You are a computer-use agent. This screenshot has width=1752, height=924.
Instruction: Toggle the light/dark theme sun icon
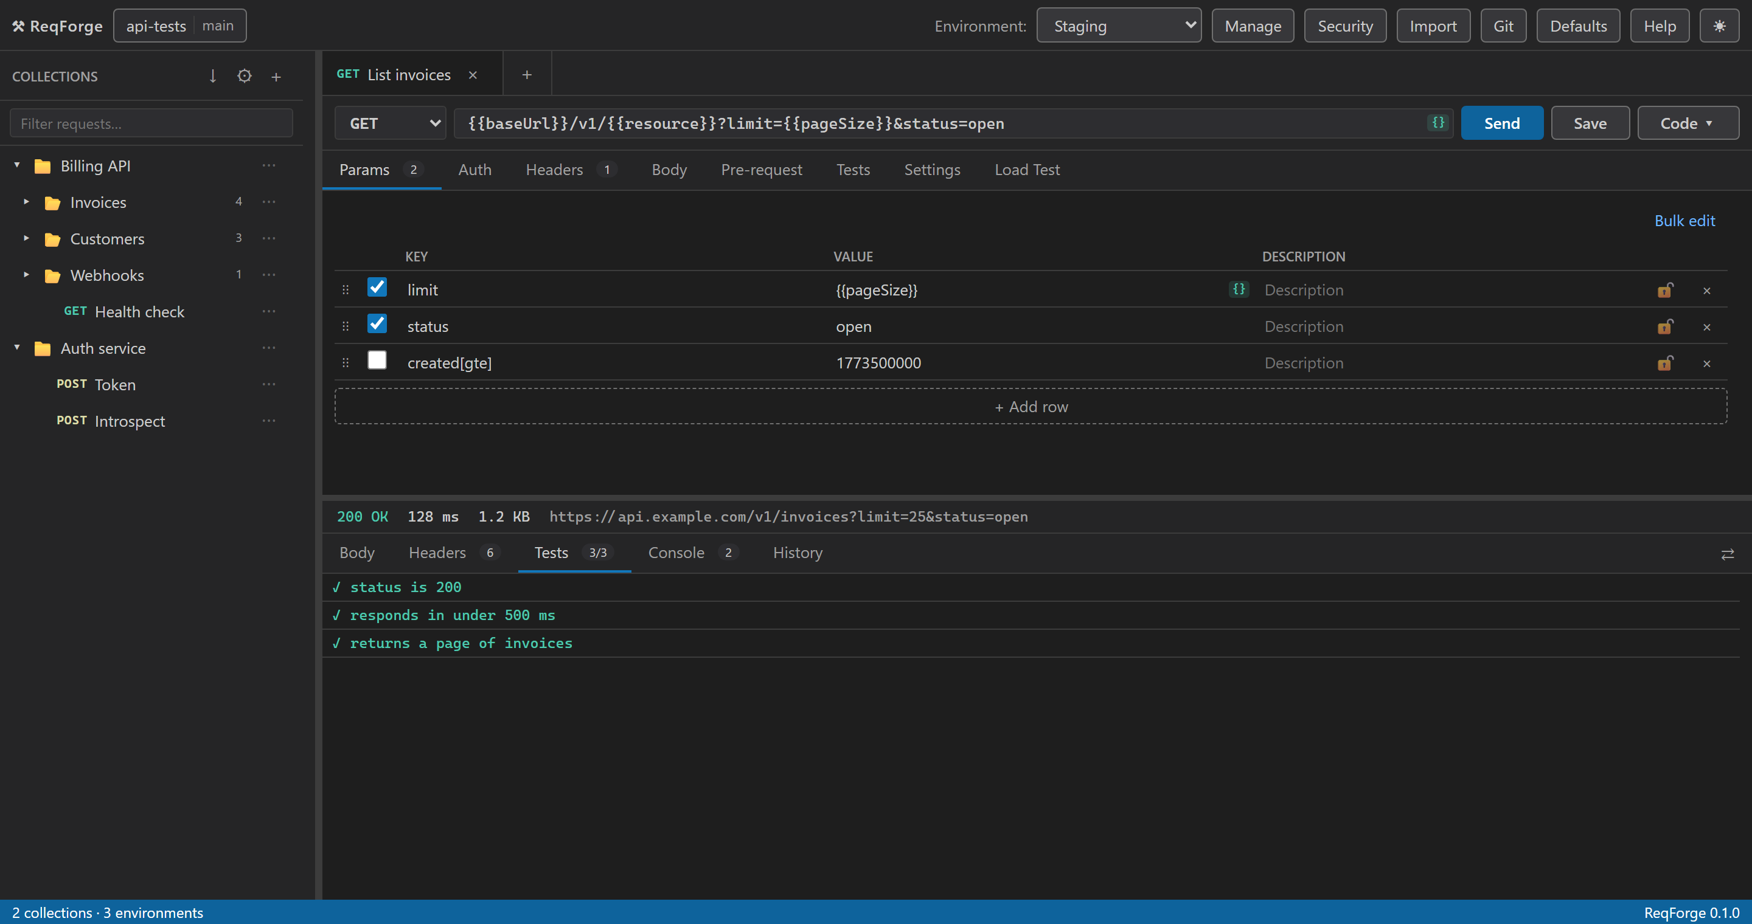[x=1719, y=26]
